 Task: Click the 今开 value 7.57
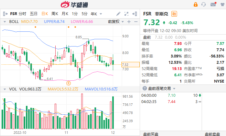click(x=220, y=44)
